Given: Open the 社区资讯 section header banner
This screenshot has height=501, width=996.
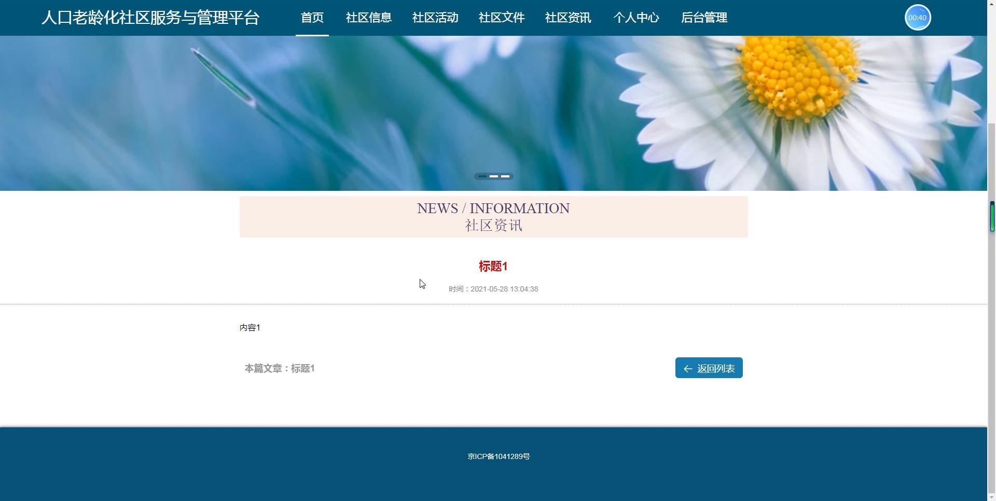Looking at the screenshot, I should tap(493, 216).
